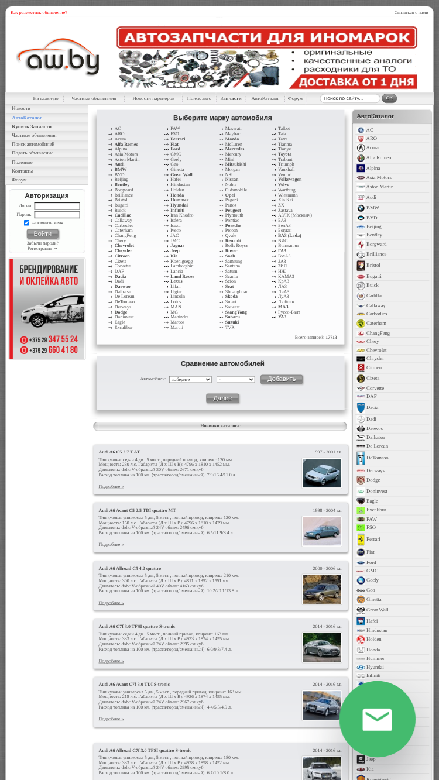This screenshot has width=439, height=780.
Task: Focus the Логин input field
Action: coord(57,206)
